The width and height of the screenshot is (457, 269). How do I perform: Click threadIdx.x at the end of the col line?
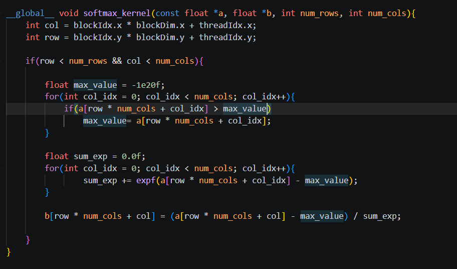point(225,26)
